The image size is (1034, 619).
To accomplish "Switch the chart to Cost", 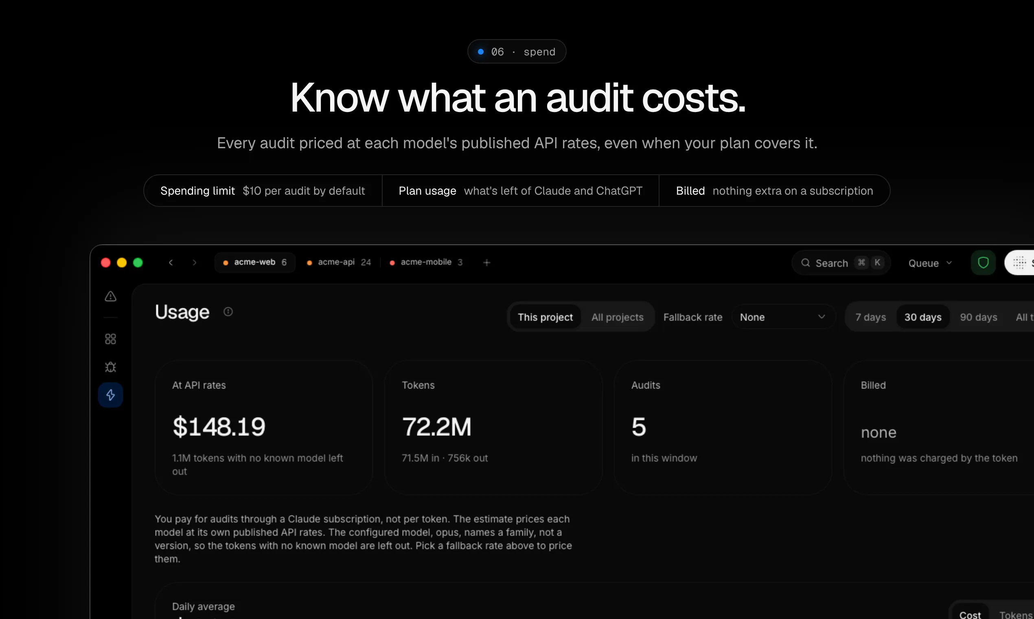I will (970, 615).
